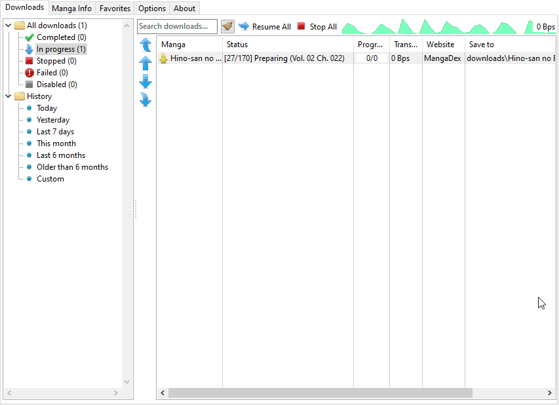Open the Downloads tab

pyautogui.click(x=24, y=7)
